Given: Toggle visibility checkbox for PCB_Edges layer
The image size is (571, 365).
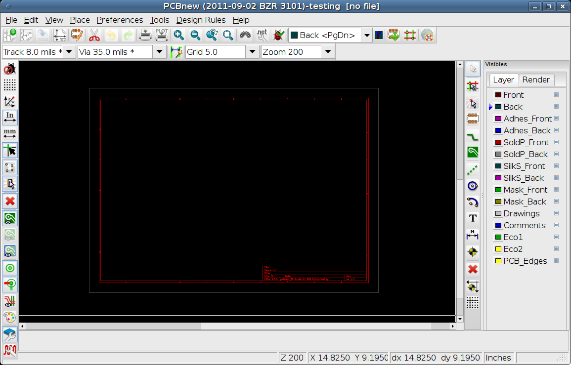Looking at the screenshot, I should [556, 261].
